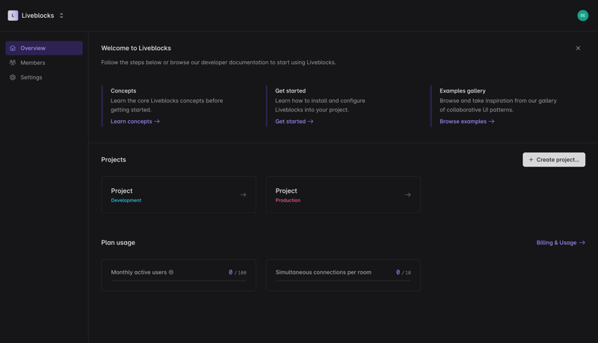The width and height of the screenshot is (598, 343).
Task: Click the info icon beside Monthly active users
Action: (x=171, y=272)
